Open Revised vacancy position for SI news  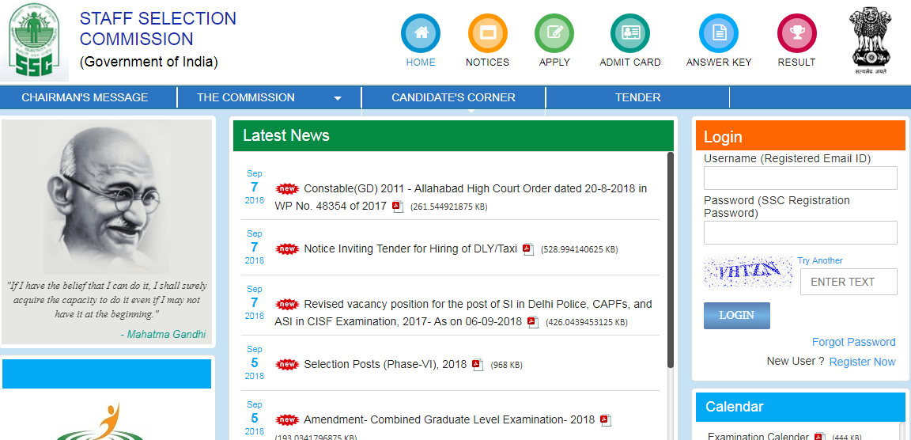click(463, 313)
